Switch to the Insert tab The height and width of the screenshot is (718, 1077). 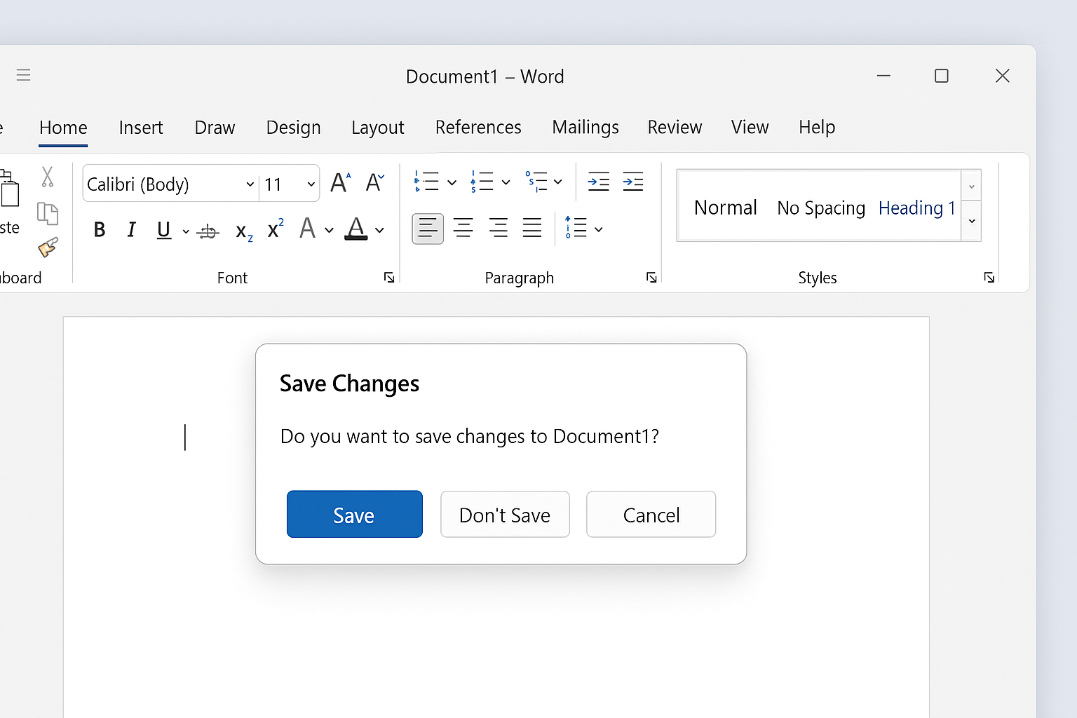click(141, 128)
